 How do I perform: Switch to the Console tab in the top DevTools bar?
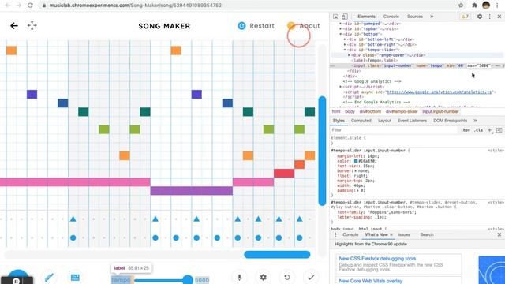(x=391, y=17)
